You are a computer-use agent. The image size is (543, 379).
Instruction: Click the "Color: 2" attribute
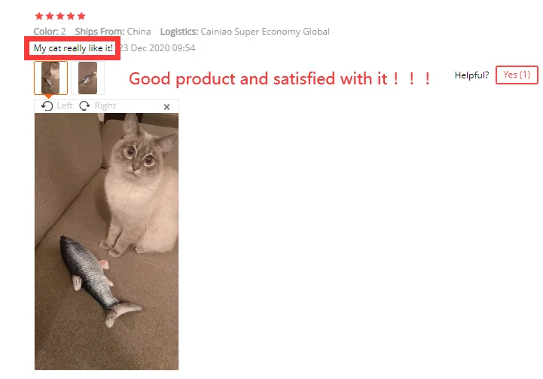[x=50, y=32]
